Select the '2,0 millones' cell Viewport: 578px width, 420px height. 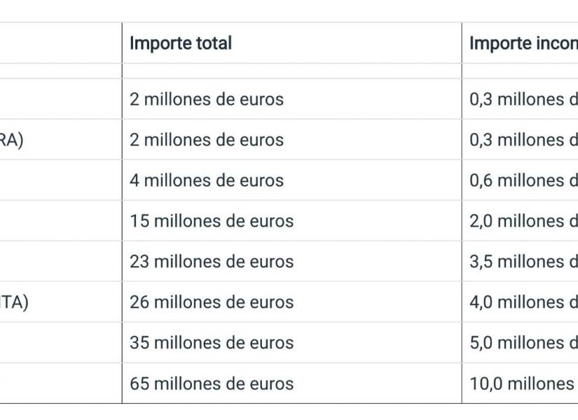pos(523,221)
